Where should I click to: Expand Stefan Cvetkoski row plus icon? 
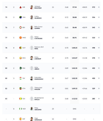[99, 38]
